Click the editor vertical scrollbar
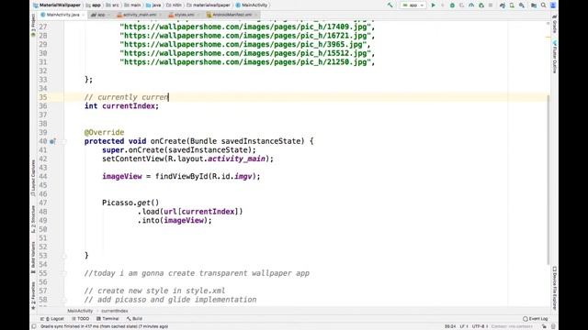Image resolution: width=588 pixels, height=330 pixels. (x=548, y=180)
